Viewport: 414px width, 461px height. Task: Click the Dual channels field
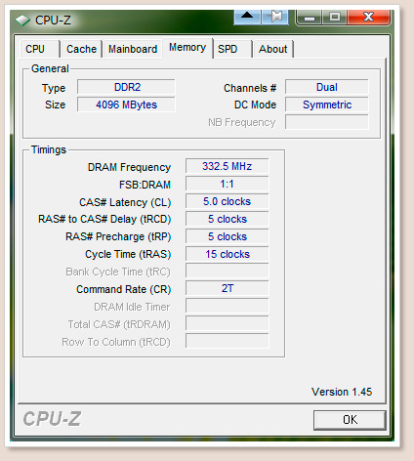pos(327,87)
